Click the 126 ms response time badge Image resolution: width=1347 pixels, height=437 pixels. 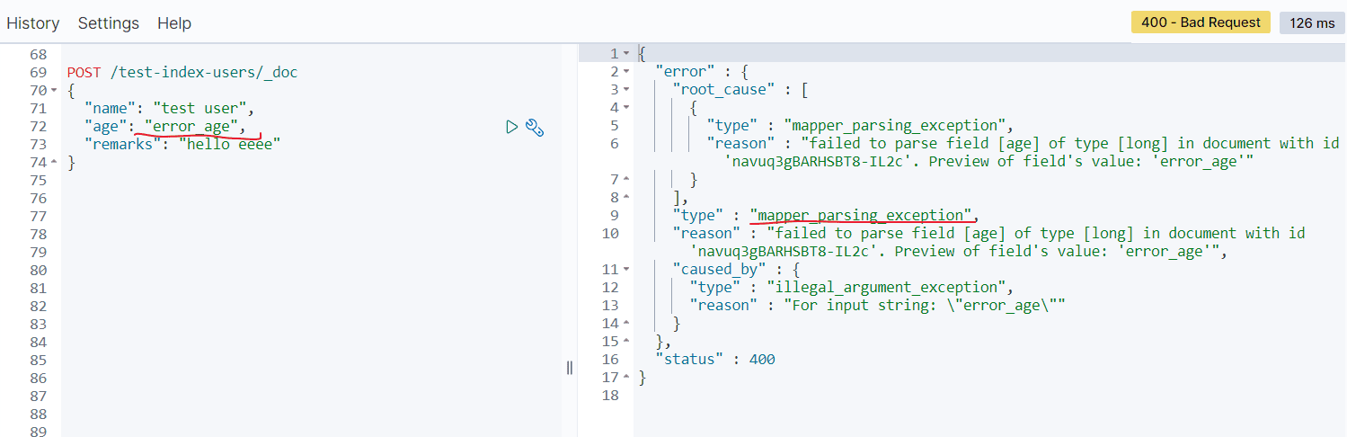click(1312, 23)
